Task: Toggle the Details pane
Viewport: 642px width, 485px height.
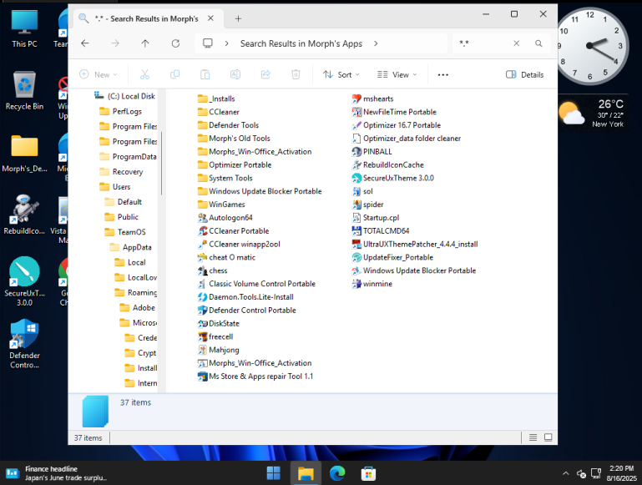Action: [525, 74]
